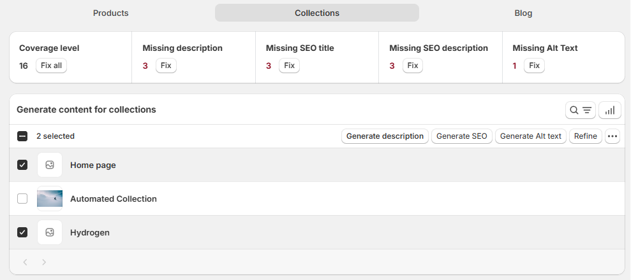631x280 pixels.
Task: Click Fix under Missing description
Action: (166, 66)
